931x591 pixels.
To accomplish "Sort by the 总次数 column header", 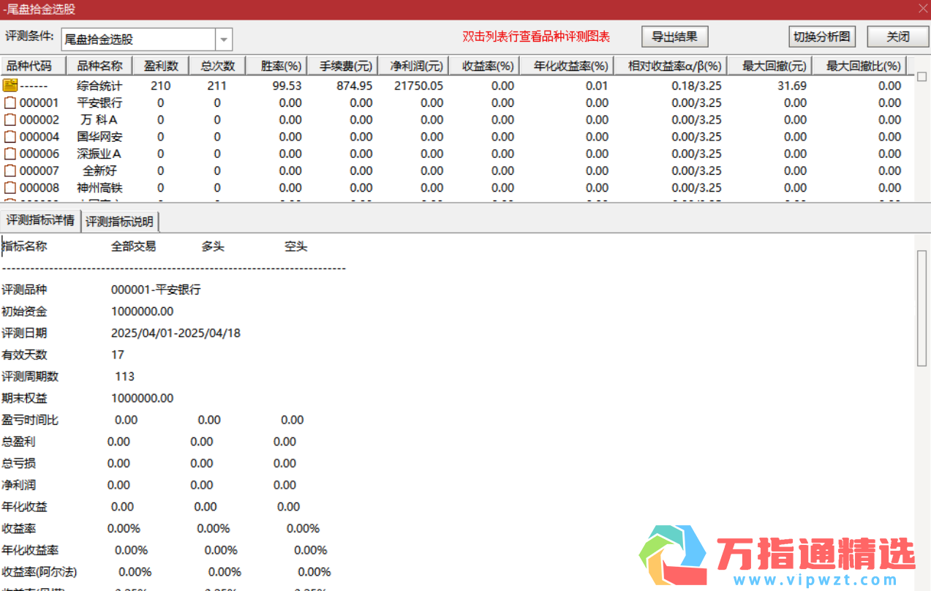I will click(217, 66).
